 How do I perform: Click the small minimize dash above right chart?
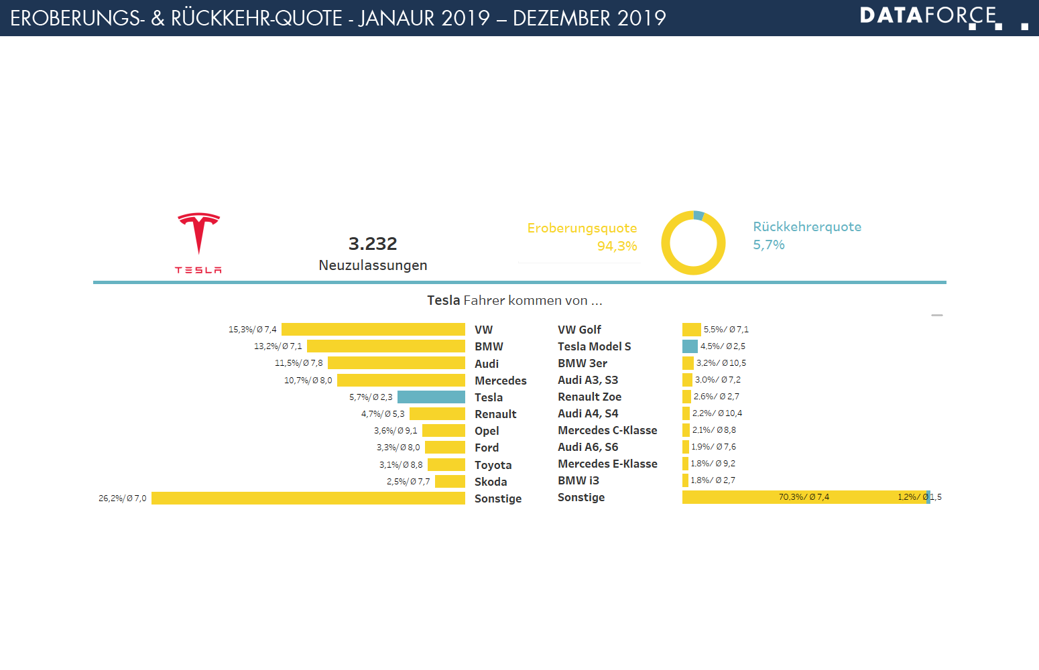pos(937,315)
